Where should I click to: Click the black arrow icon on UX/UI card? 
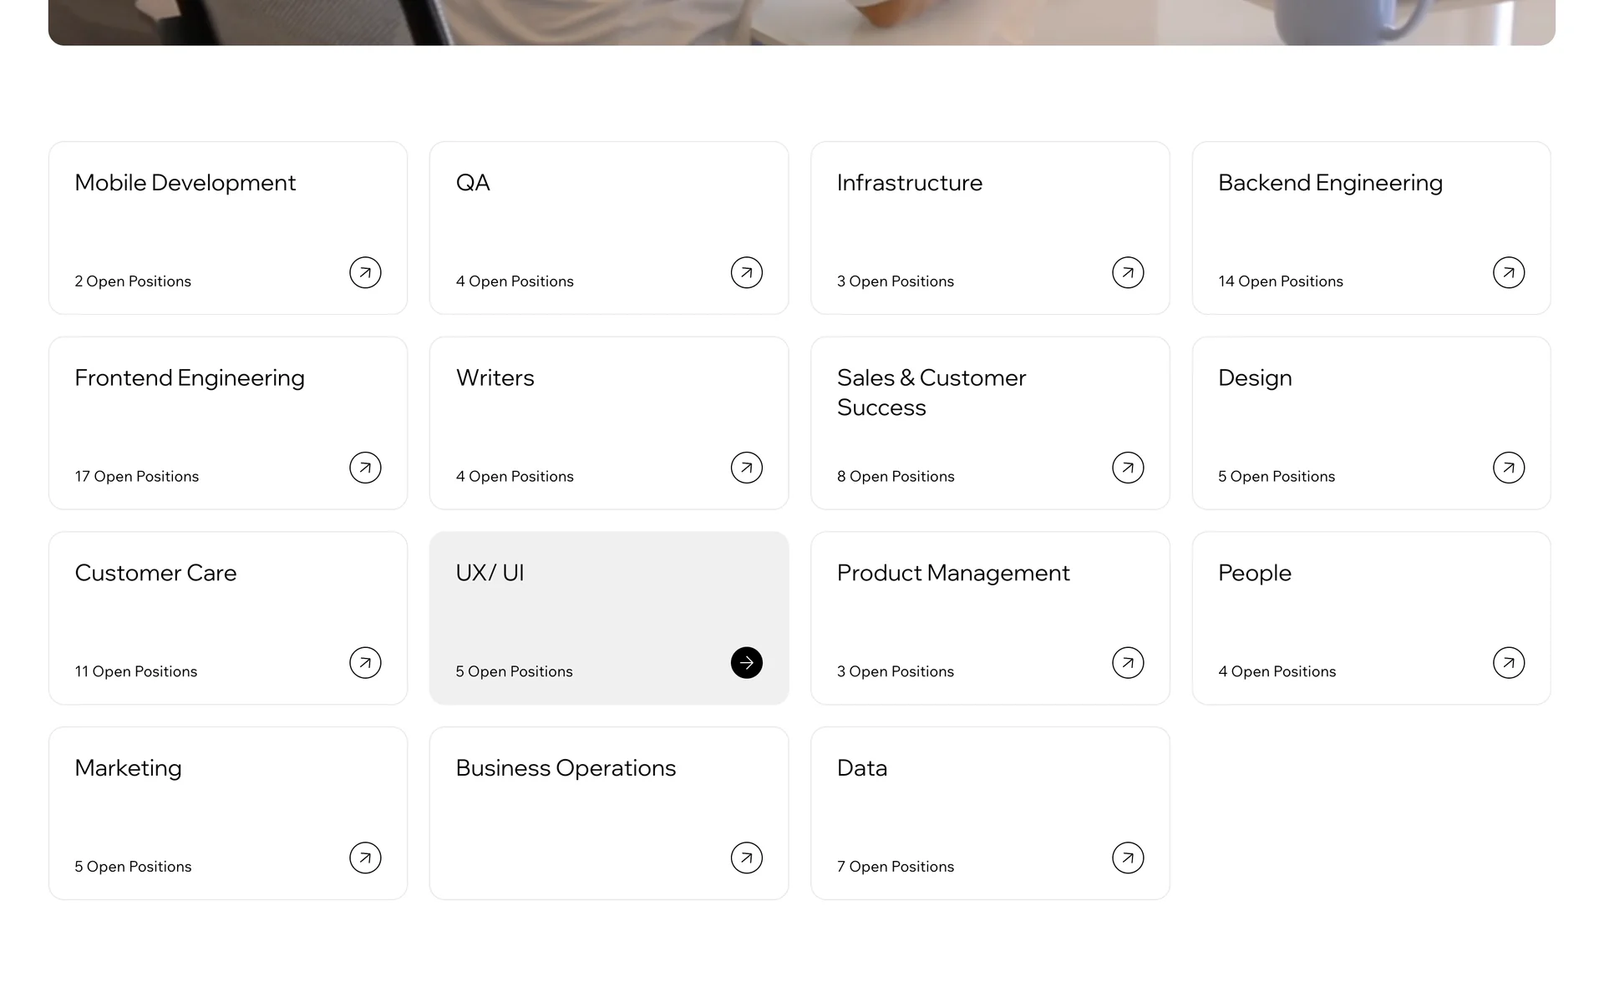(746, 663)
